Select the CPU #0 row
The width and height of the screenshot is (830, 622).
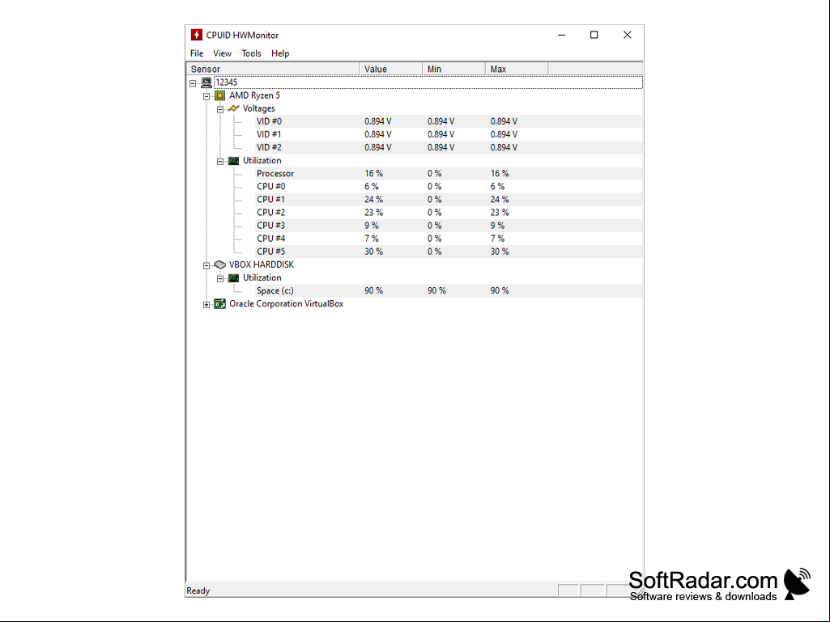pos(449,187)
